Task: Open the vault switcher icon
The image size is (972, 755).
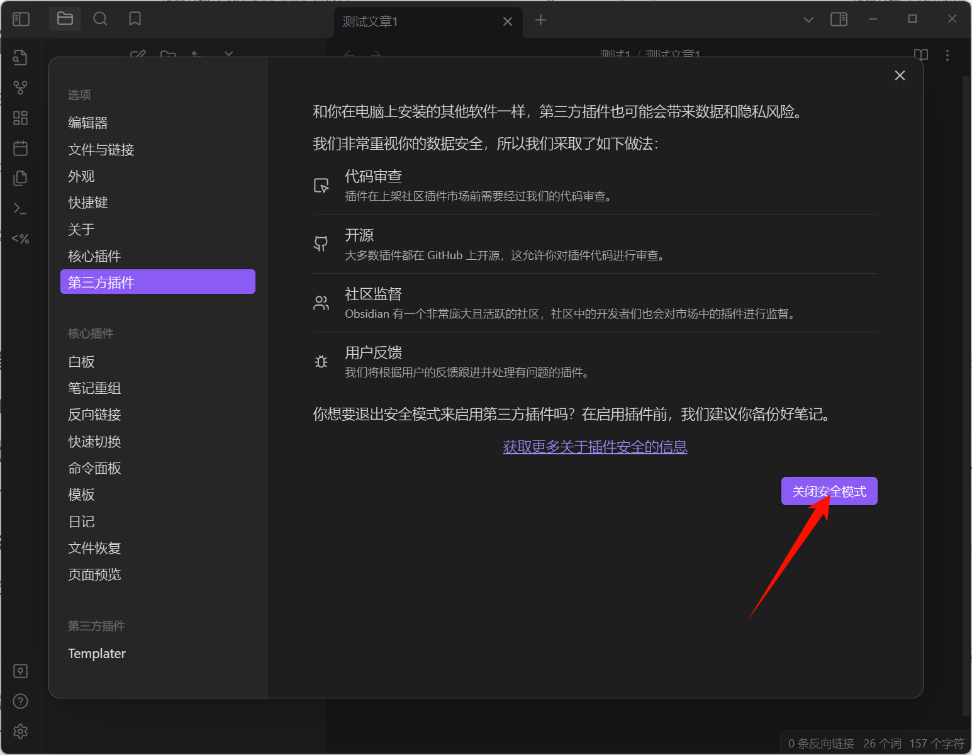Action: [20, 671]
